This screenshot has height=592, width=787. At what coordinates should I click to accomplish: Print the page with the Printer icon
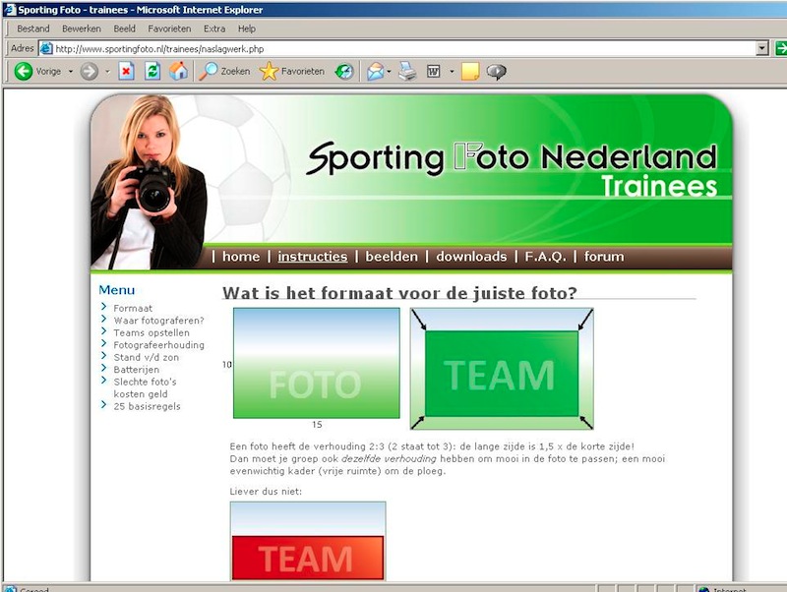click(405, 71)
